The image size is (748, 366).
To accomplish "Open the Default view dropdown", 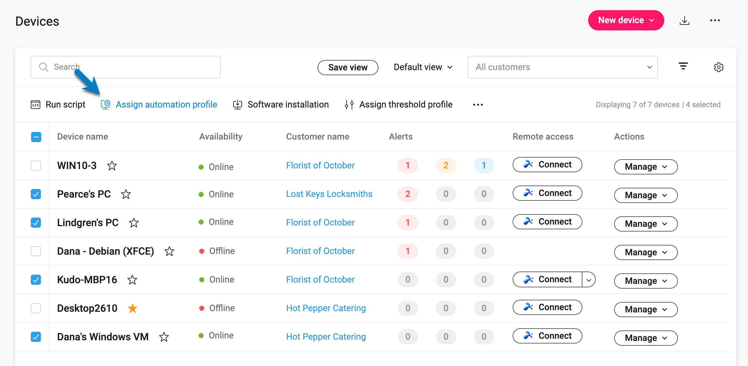I will [x=423, y=67].
